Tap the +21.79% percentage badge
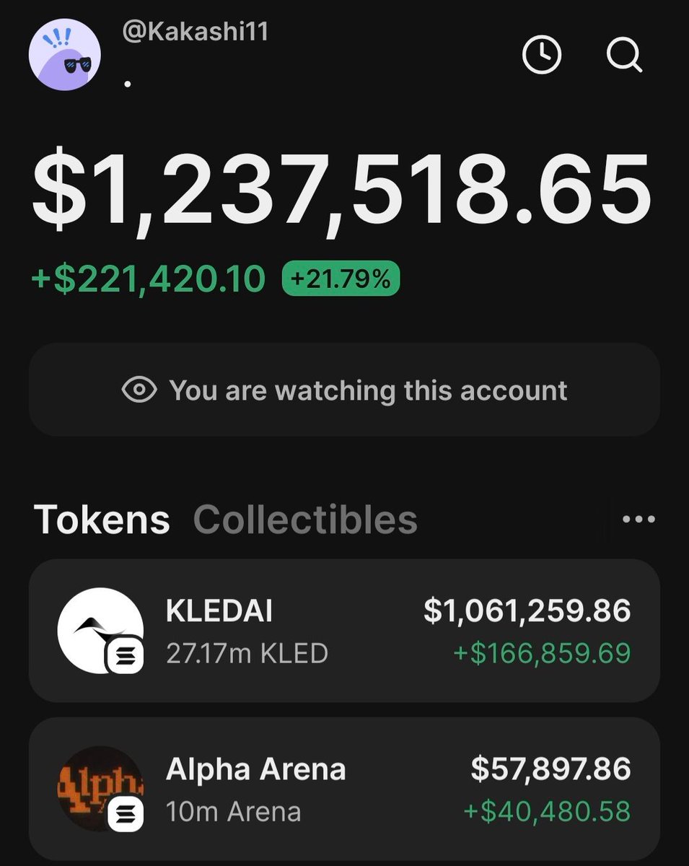This screenshot has width=689, height=866. pos(341,279)
